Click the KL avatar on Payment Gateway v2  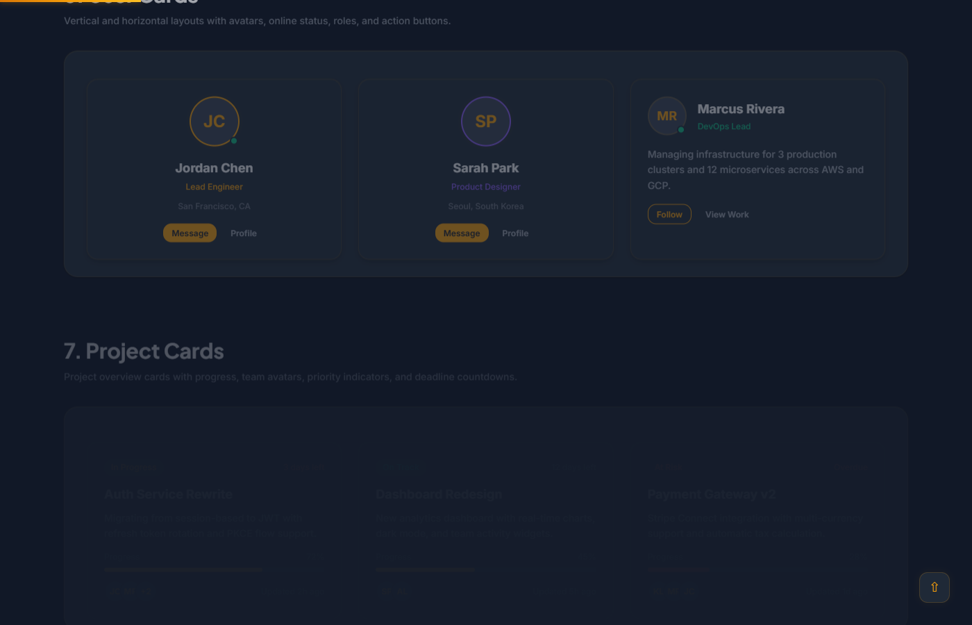[x=658, y=592]
